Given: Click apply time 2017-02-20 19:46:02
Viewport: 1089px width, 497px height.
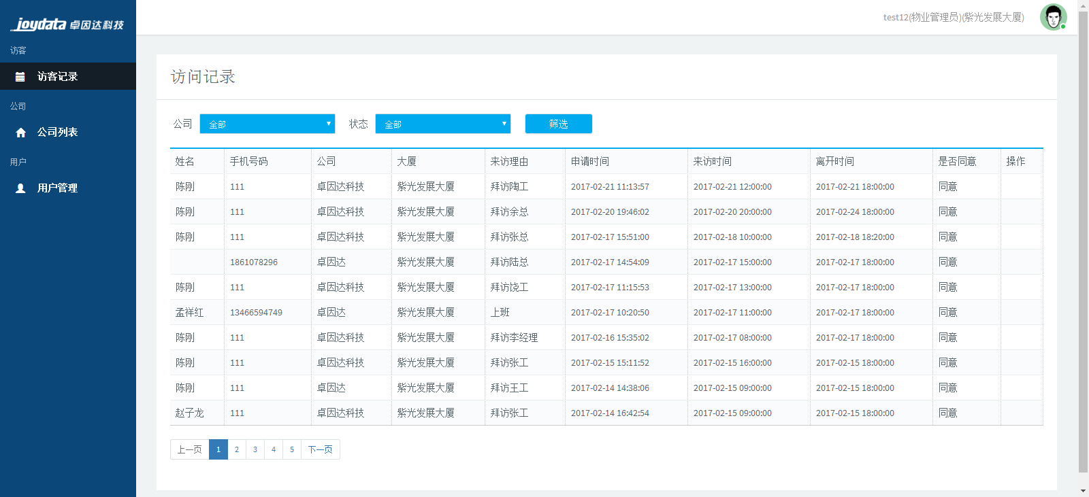Looking at the screenshot, I should coord(611,212).
